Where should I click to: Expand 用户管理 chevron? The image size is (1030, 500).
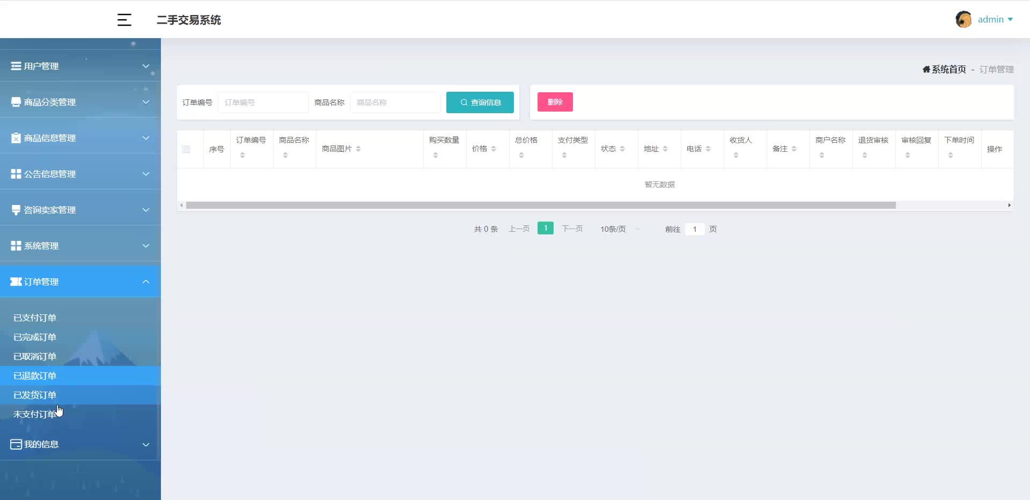pyautogui.click(x=146, y=66)
